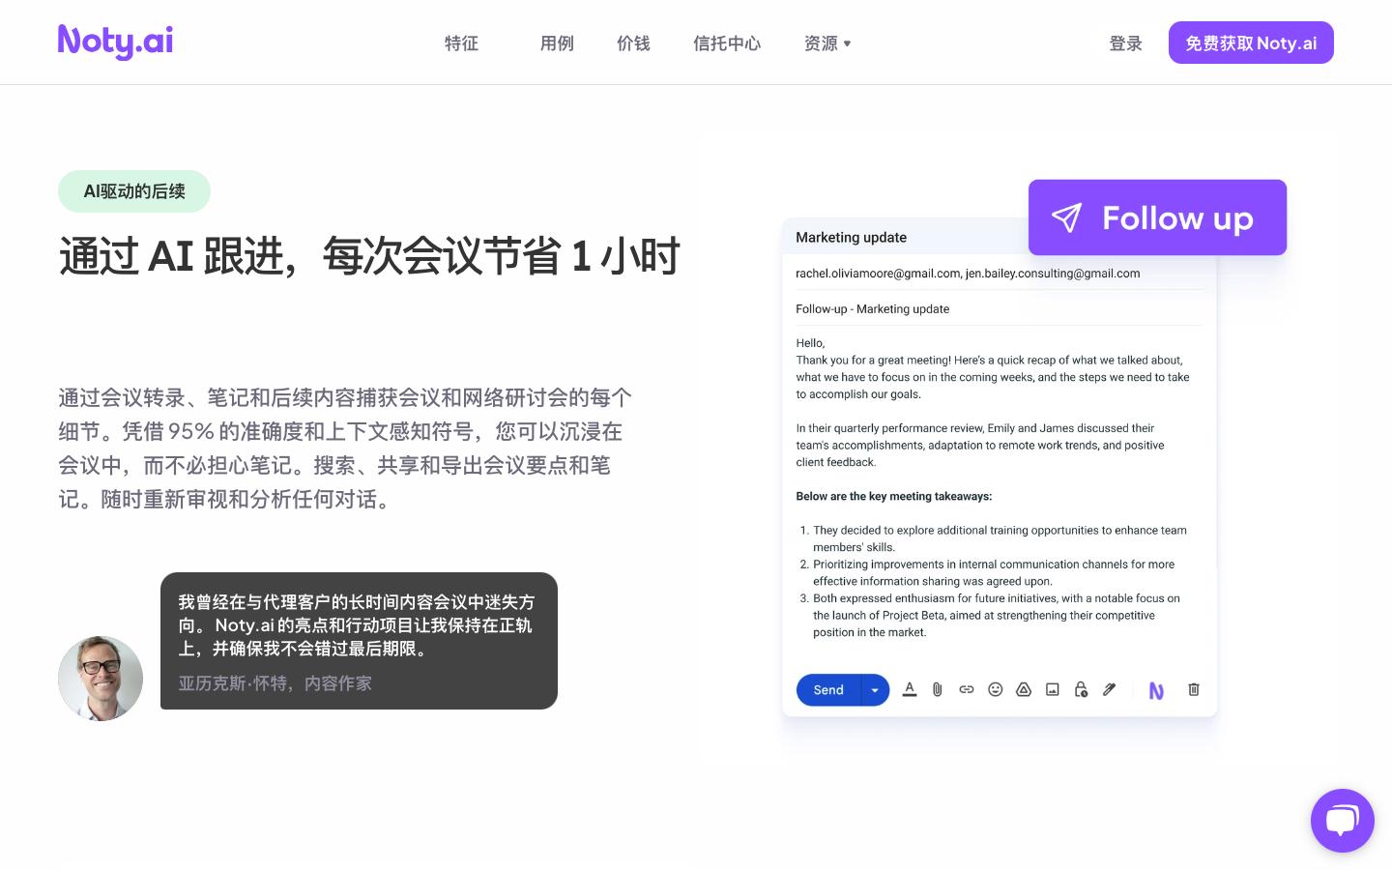Viewport: 1392px width, 870px height.
Task: Open the 信托中心 trust center
Action: click(x=727, y=43)
